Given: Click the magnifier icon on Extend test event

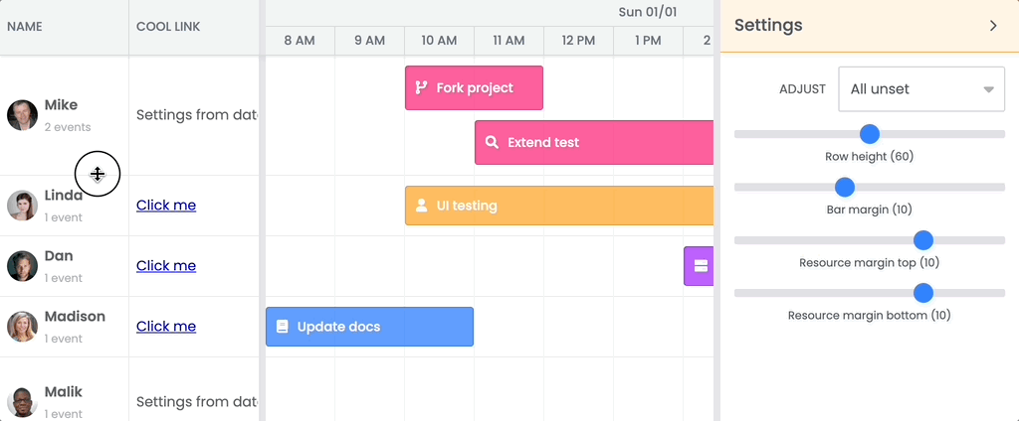Looking at the screenshot, I should tap(492, 142).
